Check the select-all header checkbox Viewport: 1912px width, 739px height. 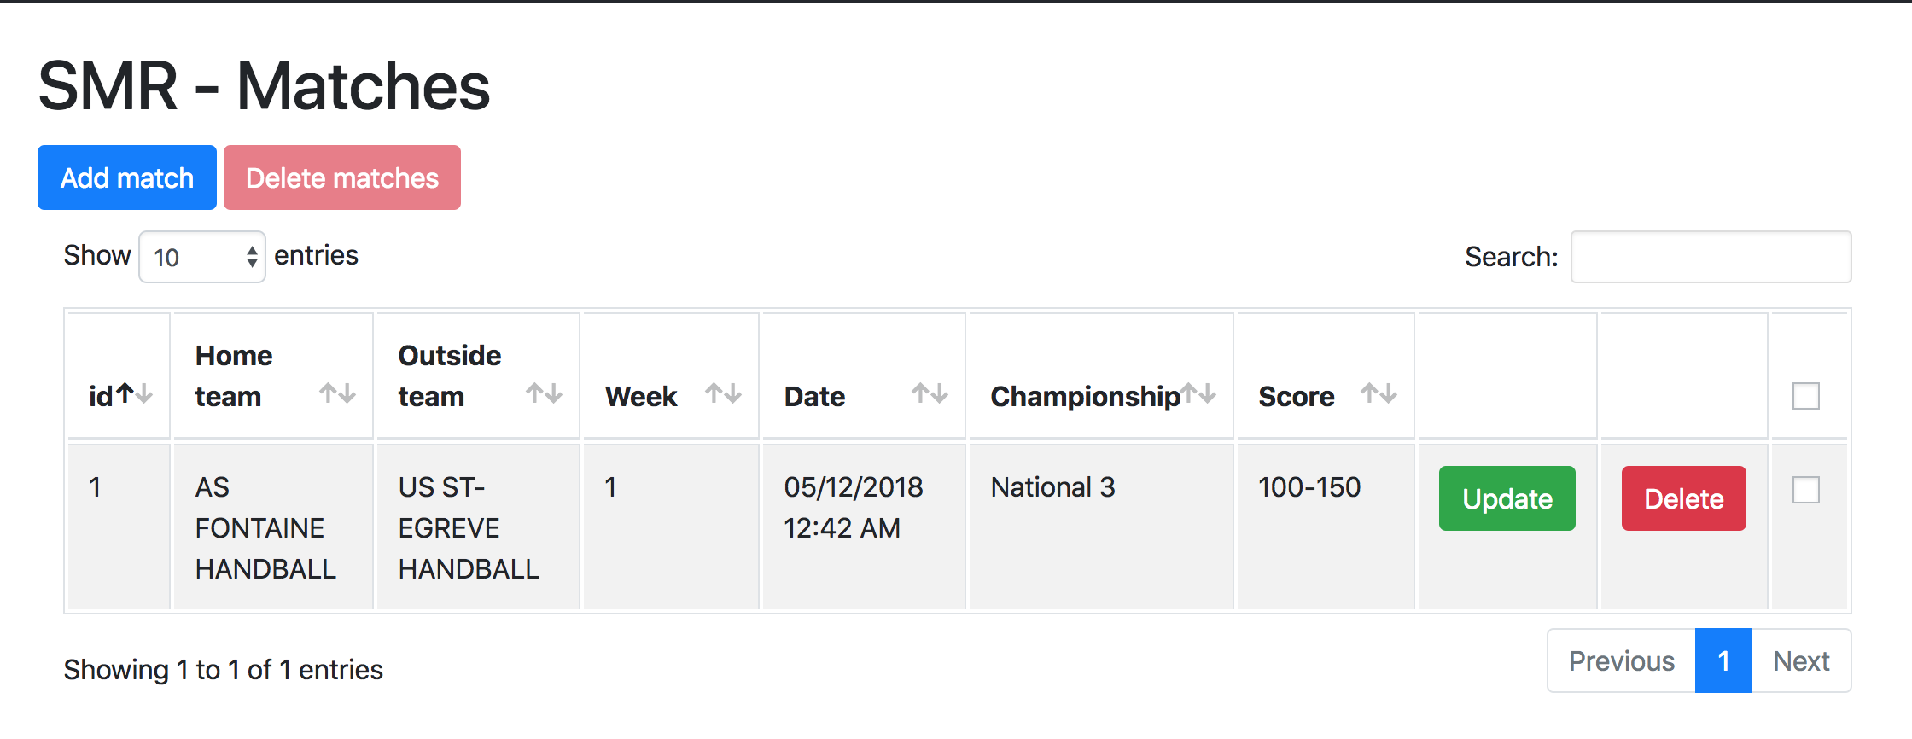[1805, 396]
